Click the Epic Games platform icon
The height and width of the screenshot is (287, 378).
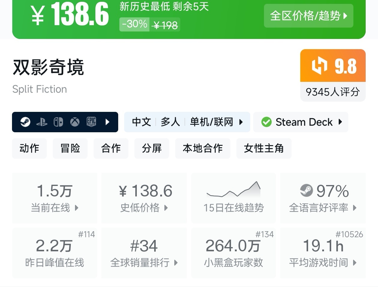coord(91,122)
